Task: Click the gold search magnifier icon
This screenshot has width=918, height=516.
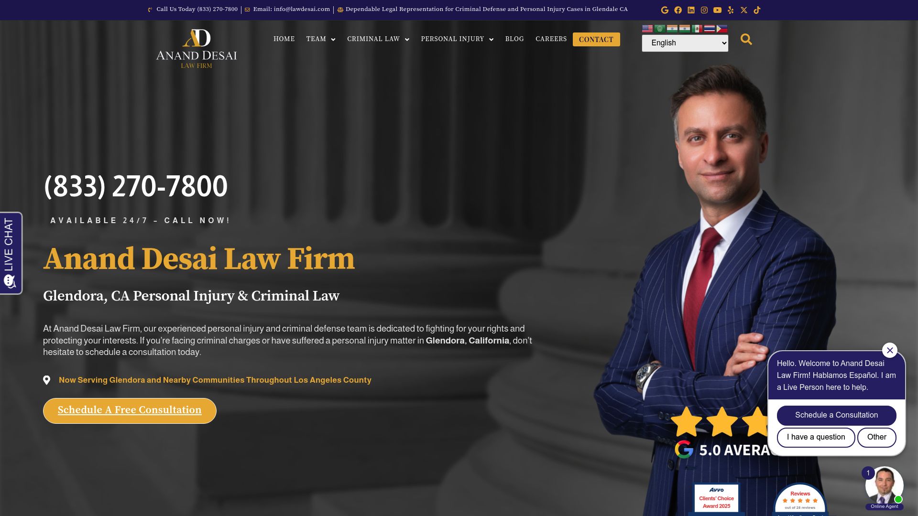Action: coord(746,39)
